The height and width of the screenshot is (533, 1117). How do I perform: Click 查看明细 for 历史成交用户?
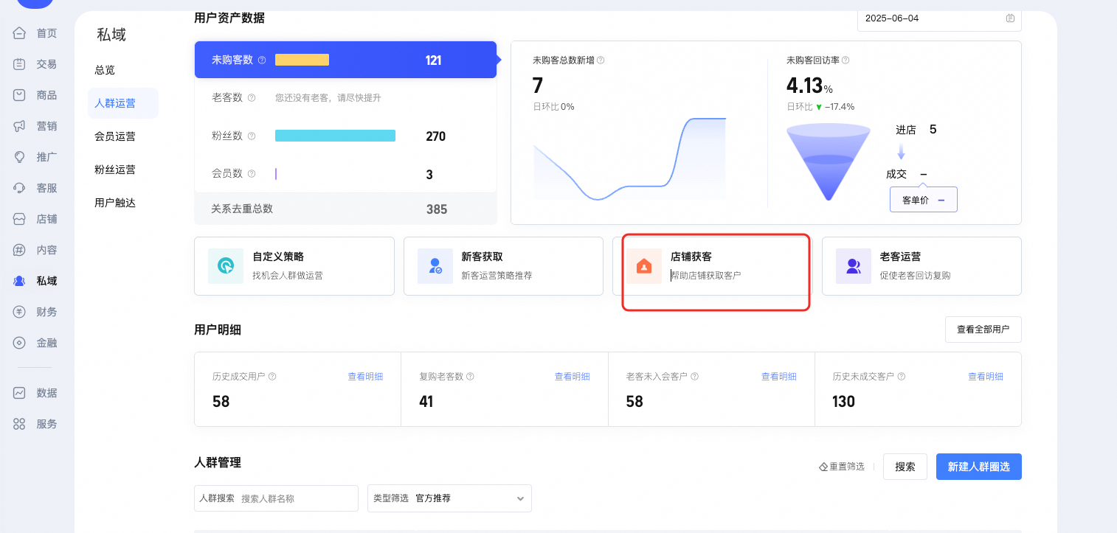point(365,376)
